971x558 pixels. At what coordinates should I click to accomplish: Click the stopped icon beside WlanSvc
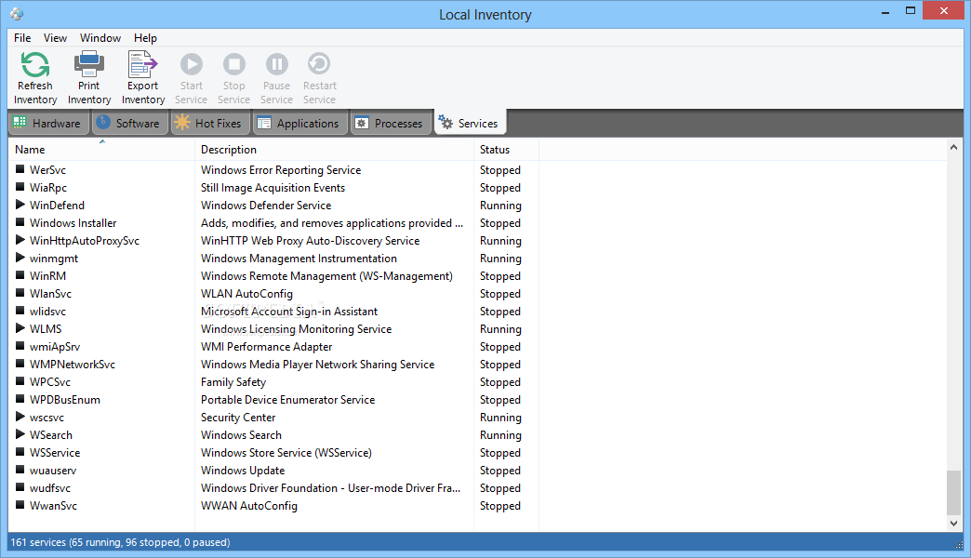click(20, 292)
